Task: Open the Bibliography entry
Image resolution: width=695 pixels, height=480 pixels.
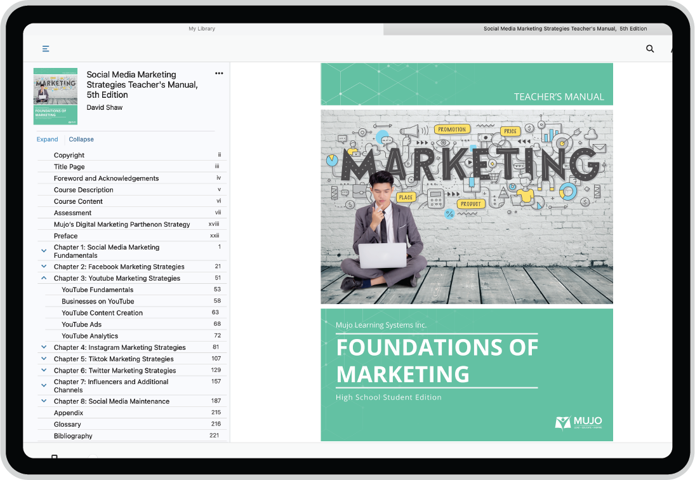Action: point(132,436)
